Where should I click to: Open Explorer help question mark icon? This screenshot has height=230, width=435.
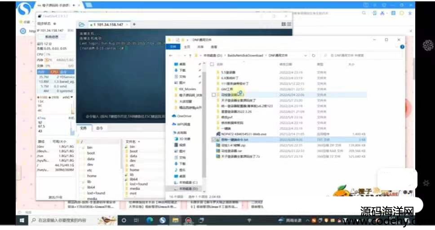coord(402,47)
